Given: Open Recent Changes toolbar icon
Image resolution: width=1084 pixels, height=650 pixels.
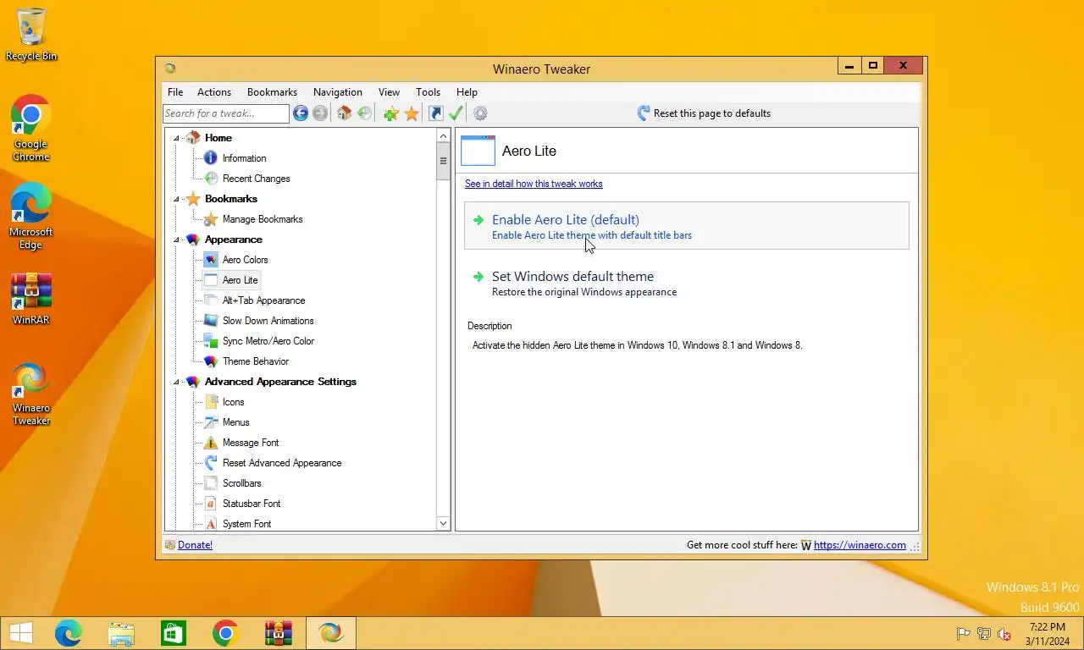Looking at the screenshot, I should pyautogui.click(x=364, y=113).
